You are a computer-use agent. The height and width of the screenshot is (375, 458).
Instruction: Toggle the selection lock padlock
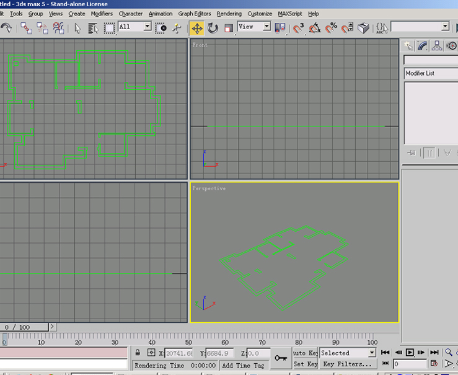coord(137,353)
